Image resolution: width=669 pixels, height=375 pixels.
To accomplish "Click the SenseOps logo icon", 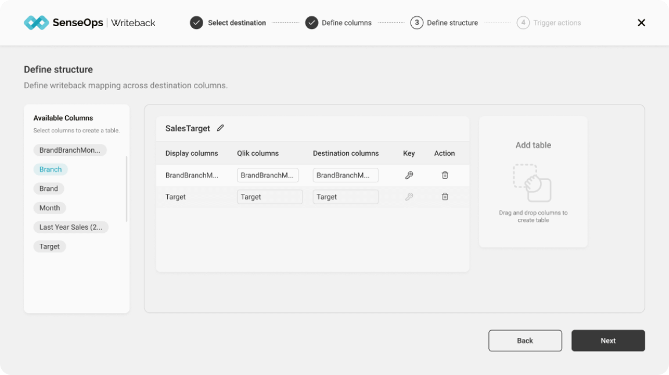I will point(36,23).
